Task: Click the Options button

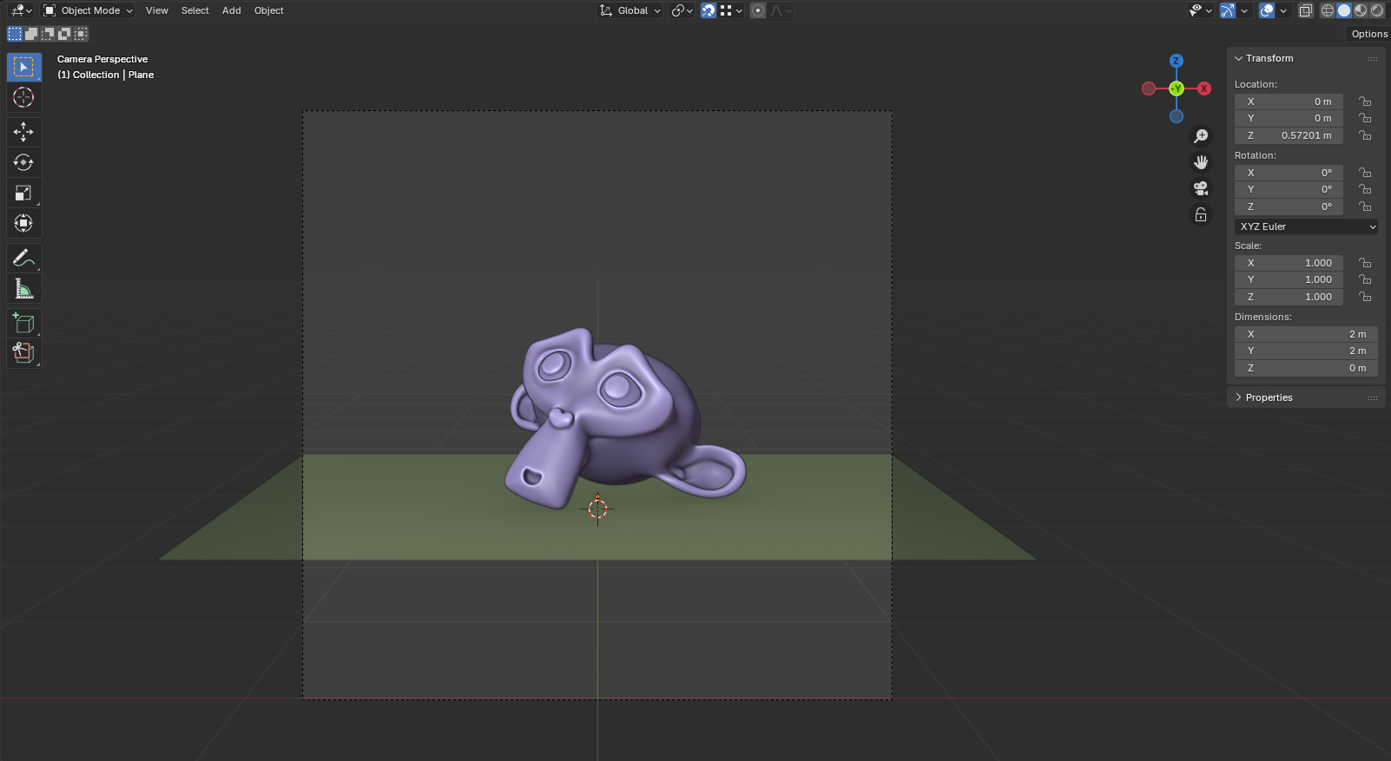Action: (x=1368, y=34)
